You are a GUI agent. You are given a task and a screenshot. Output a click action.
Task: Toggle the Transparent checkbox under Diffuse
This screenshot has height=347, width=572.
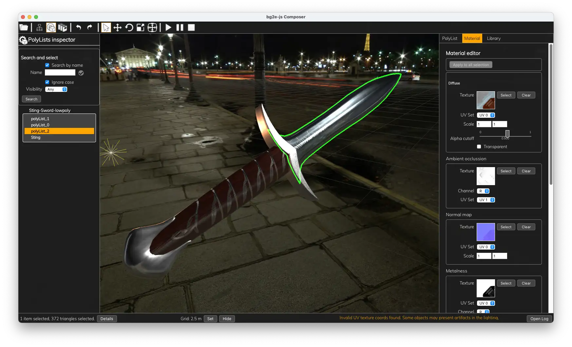coord(479,147)
